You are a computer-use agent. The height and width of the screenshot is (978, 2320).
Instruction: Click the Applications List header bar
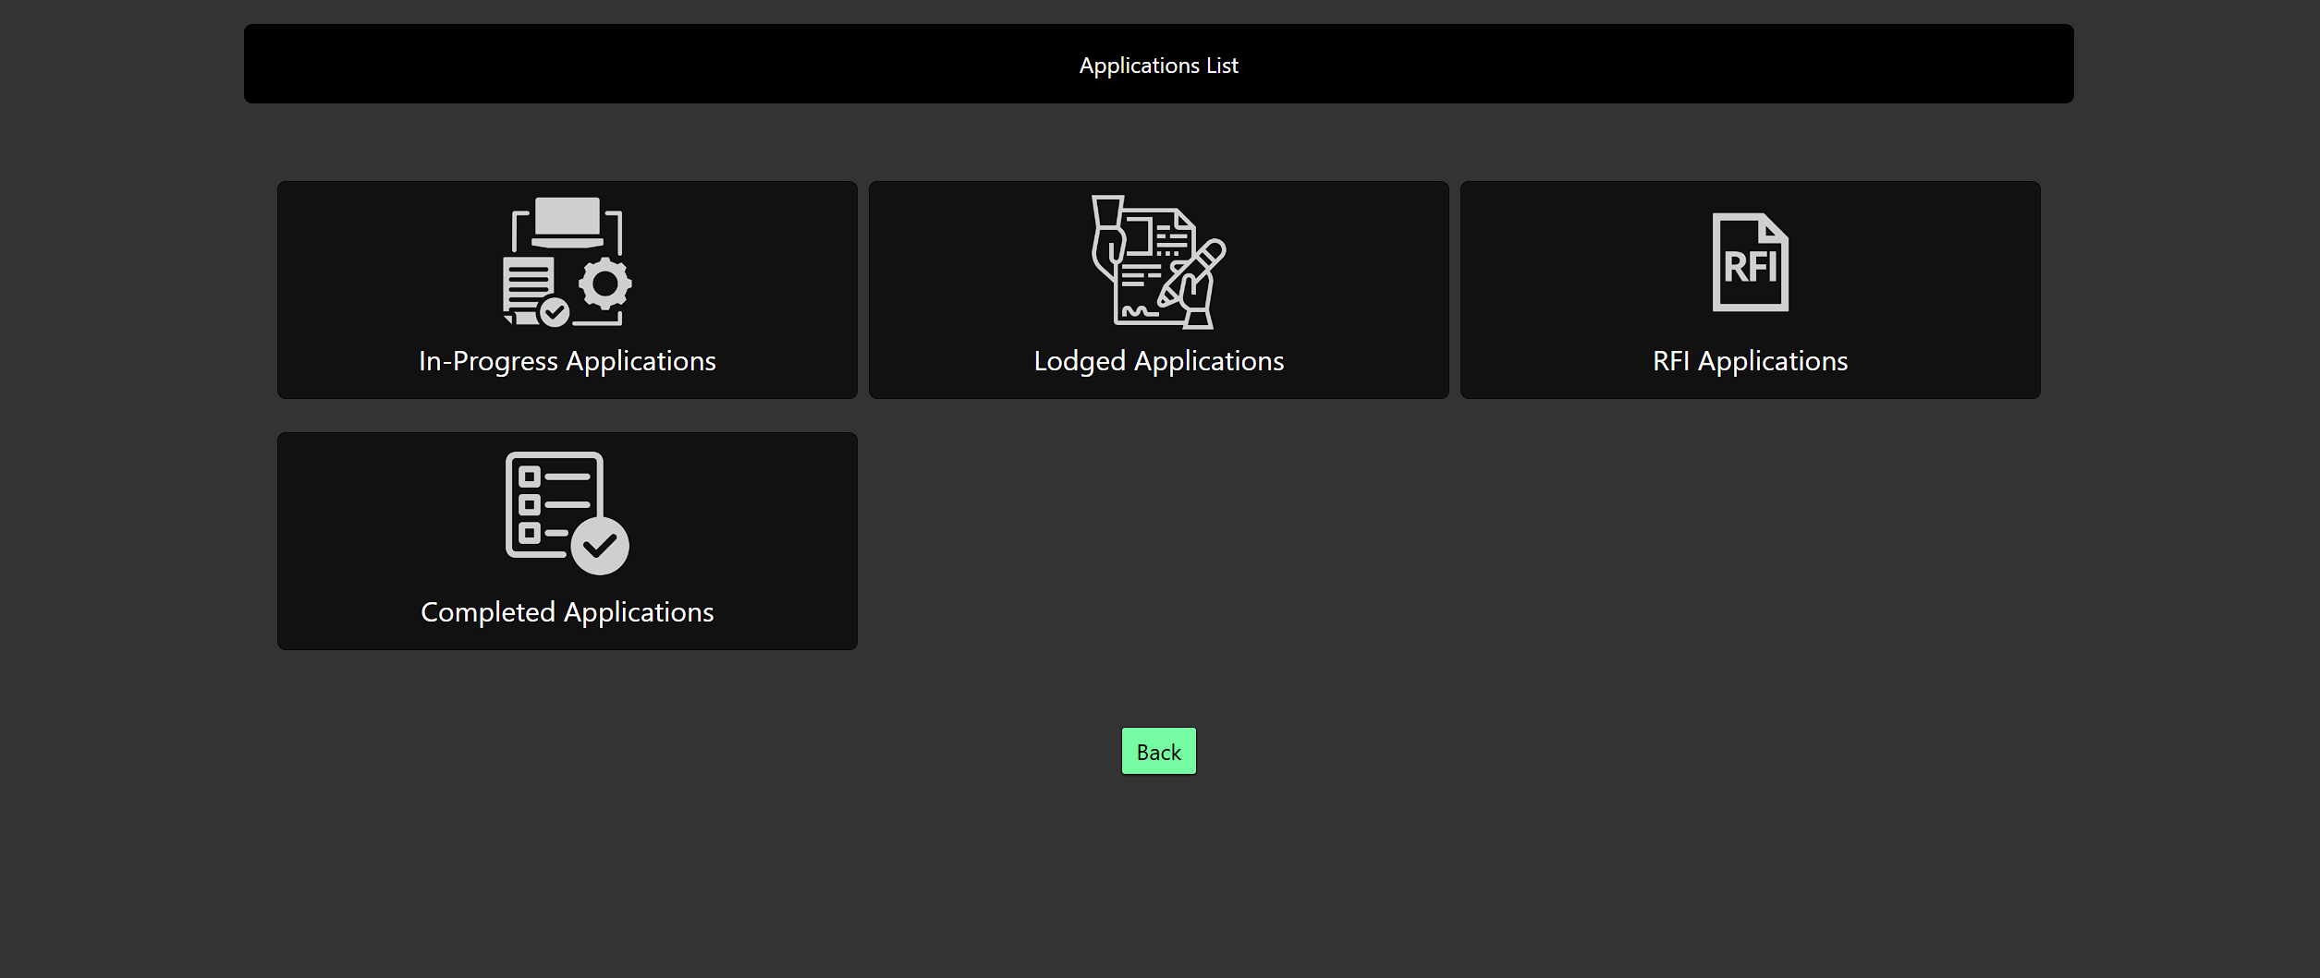click(1158, 63)
